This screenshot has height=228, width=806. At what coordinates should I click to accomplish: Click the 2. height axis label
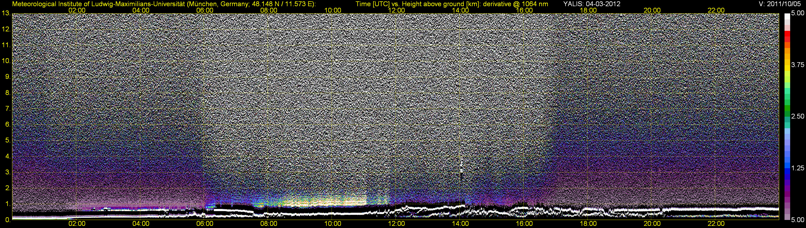[x=8, y=188]
